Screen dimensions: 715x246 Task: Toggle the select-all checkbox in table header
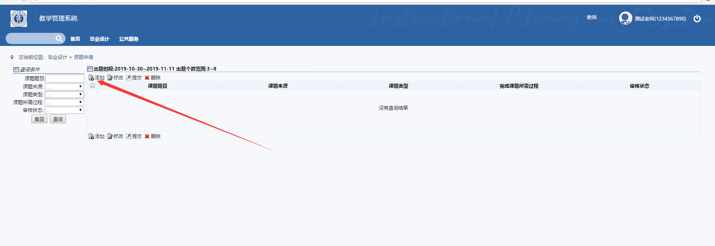pos(92,85)
